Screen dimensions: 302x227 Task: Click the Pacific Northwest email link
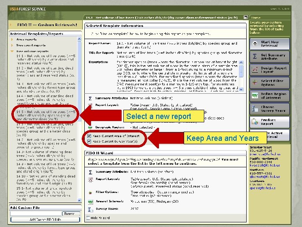coord(265,166)
